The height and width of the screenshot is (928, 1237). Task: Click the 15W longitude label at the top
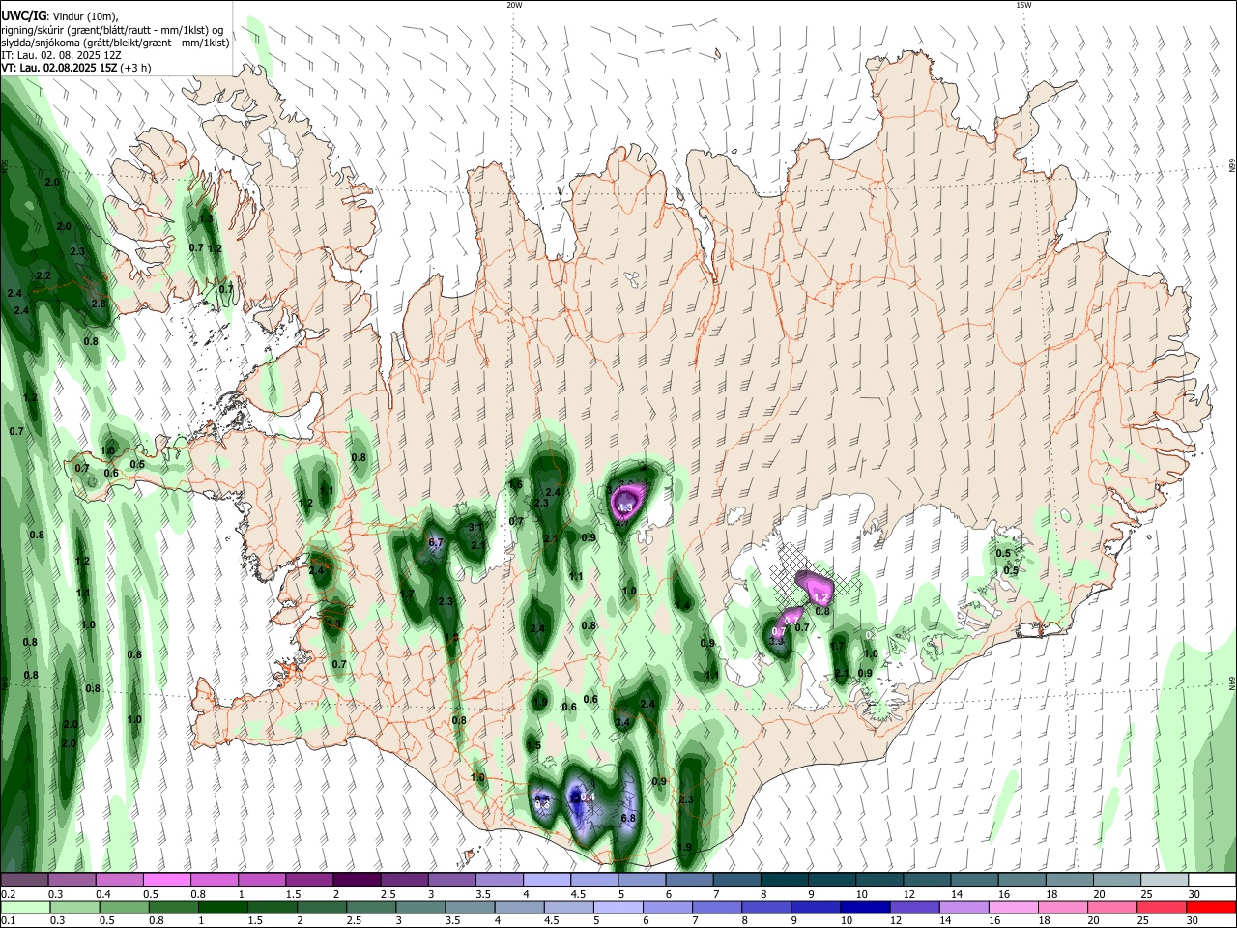1023,5
